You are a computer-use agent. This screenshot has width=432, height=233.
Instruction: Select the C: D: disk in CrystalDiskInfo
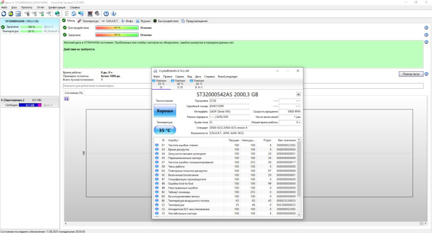(180, 84)
